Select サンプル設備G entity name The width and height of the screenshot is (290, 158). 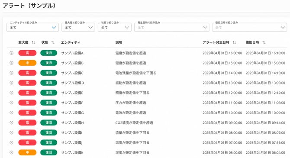pyautogui.click(x=72, y=113)
